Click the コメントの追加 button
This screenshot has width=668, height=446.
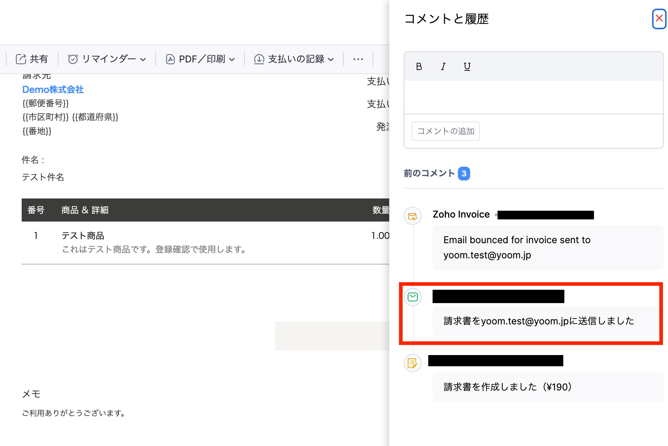coord(446,131)
